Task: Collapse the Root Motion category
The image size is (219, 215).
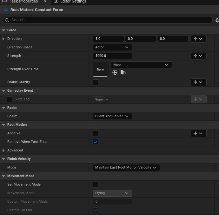Action: 3,125
